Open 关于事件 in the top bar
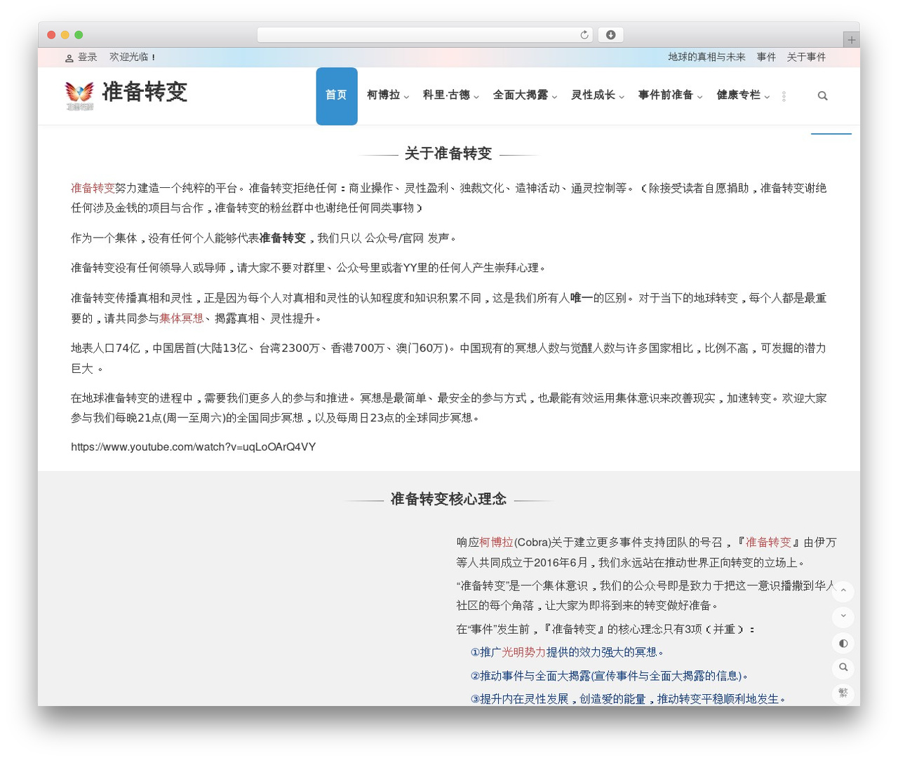 pyautogui.click(x=806, y=57)
